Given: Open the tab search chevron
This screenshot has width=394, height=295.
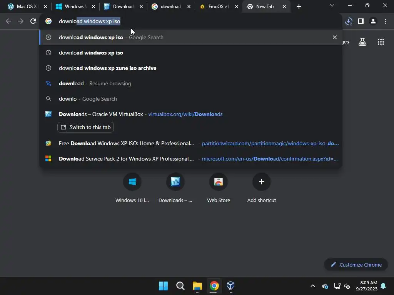Looking at the screenshot, I should (x=332, y=5).
